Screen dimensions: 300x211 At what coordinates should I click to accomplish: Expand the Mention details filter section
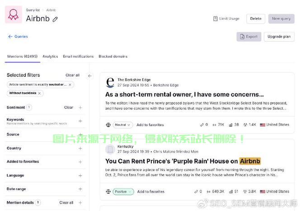[80, 202]
